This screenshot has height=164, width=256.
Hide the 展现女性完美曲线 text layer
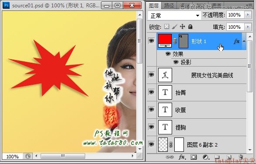(x=151, y=74)
